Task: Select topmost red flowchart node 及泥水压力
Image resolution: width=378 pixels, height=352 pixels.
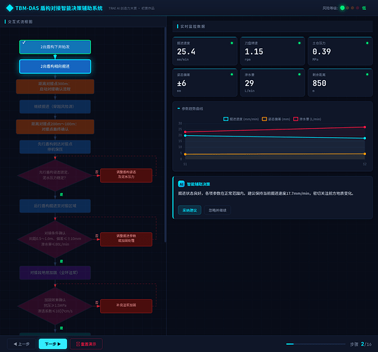Action: pos(126,175)
